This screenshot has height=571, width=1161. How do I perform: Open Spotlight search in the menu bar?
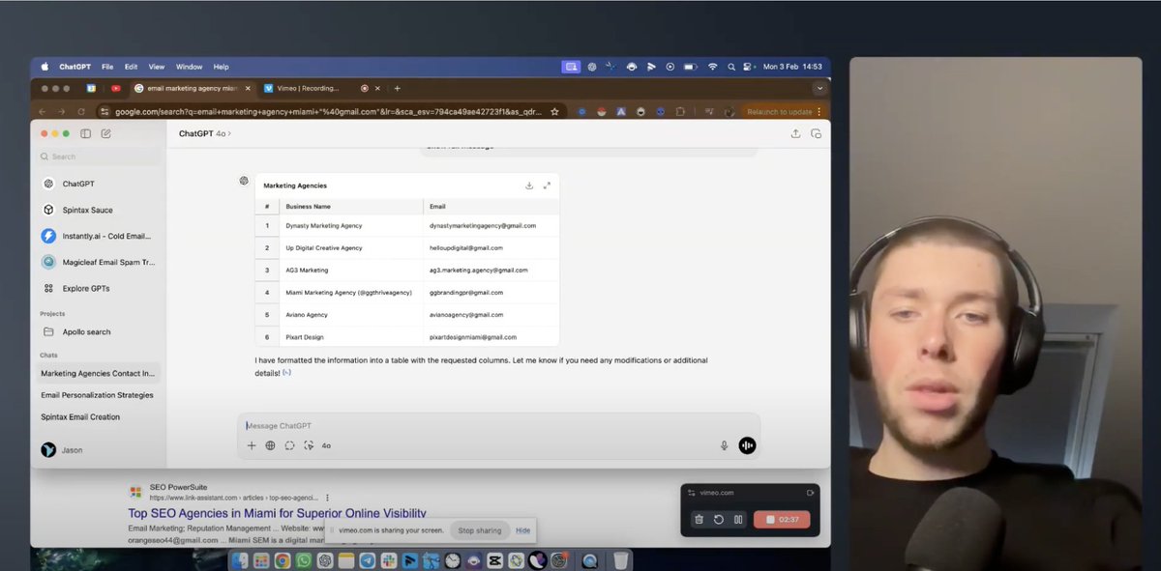730,67
